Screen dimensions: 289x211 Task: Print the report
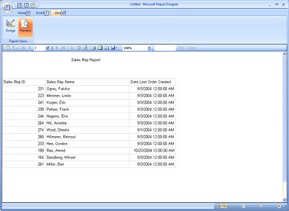pos(93,48)
